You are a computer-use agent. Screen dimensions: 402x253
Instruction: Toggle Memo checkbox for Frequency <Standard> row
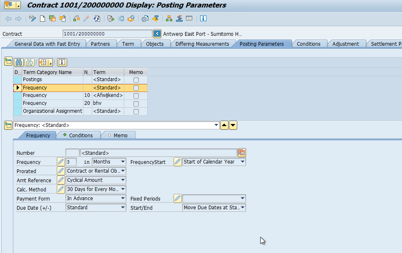point(136,88)
